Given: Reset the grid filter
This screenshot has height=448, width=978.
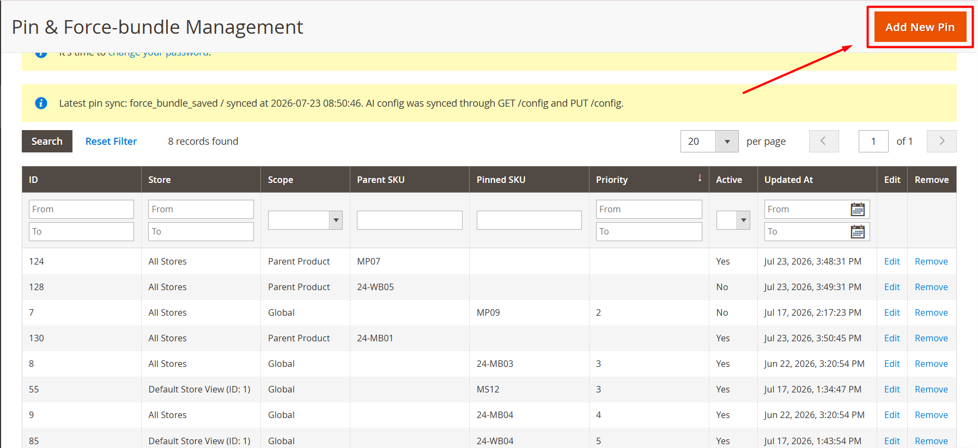Looking at the screenshot, I should pyautogui.click(x=111, y=142).
